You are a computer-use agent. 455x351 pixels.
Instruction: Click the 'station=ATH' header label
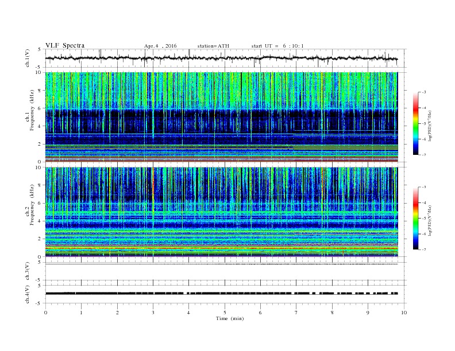pos(213,46)
